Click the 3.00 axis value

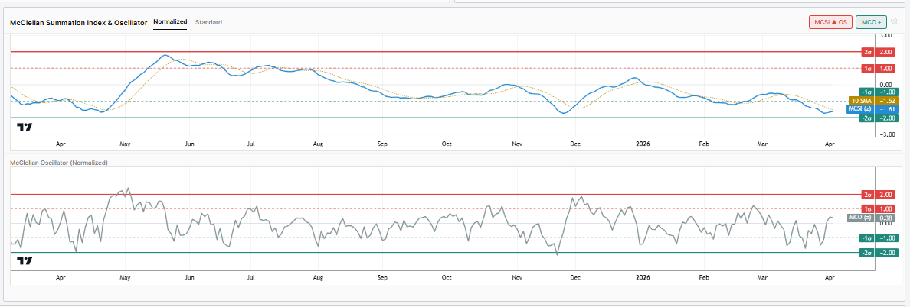click(x=886, y=35)
